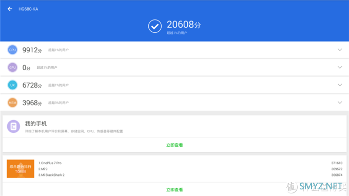The image size is (349, 196).
Task: Tap the MEM score icon
Action: [x=12, y=103]
